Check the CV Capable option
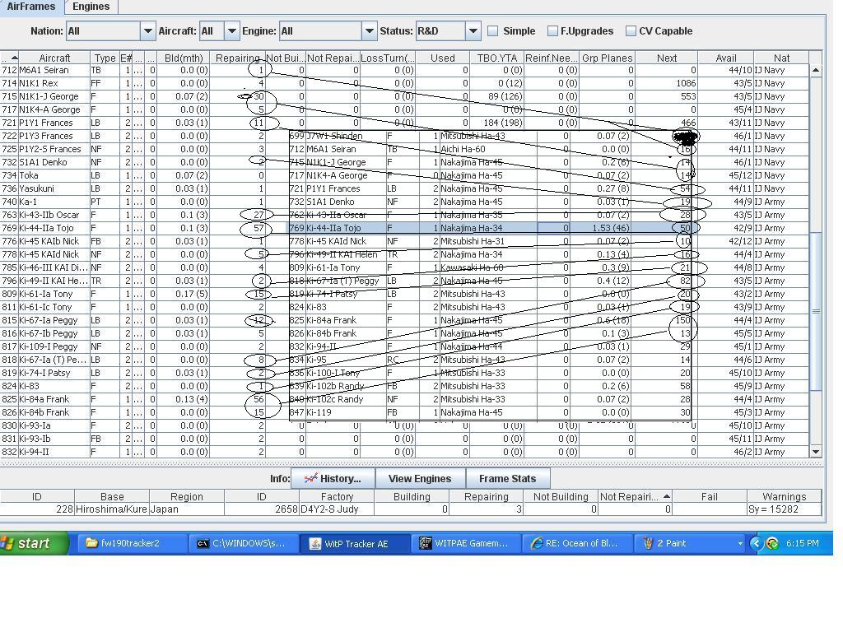This screenshot has width=843, height=632. click(x=631, y=31)
